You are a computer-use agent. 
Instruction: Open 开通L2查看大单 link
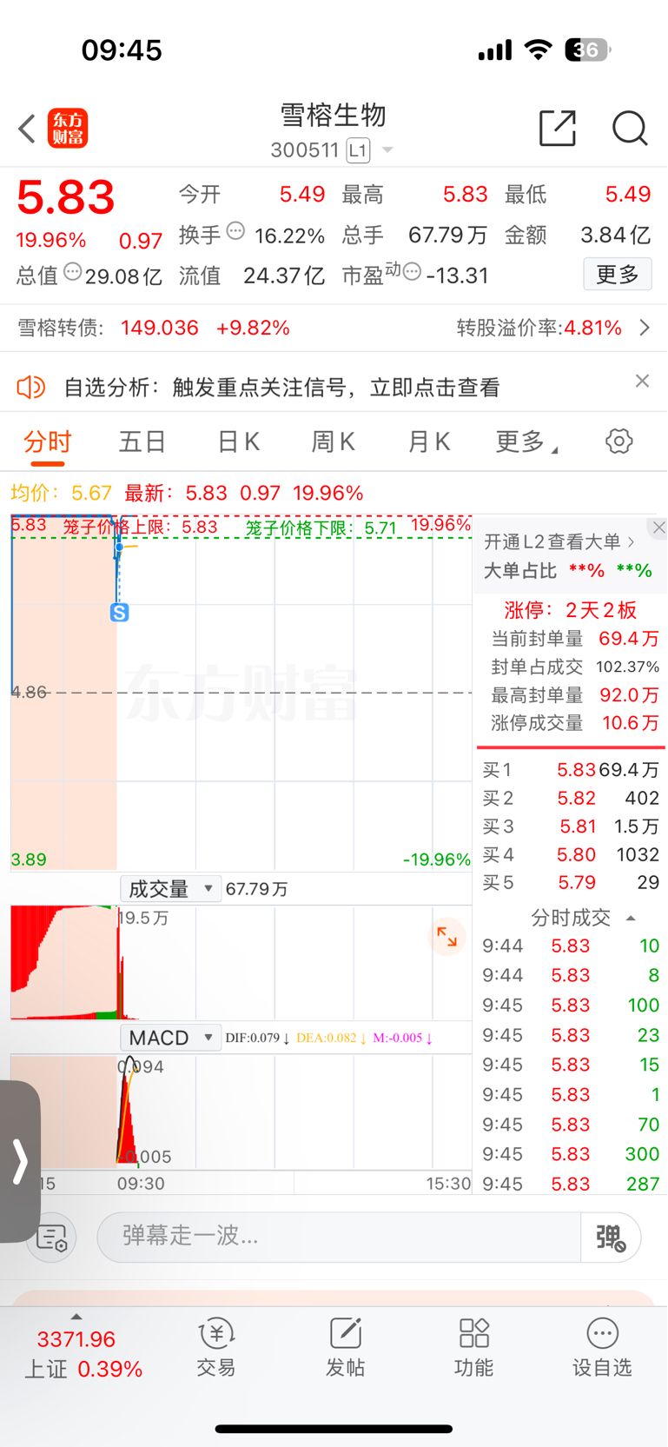pos(559,542)
